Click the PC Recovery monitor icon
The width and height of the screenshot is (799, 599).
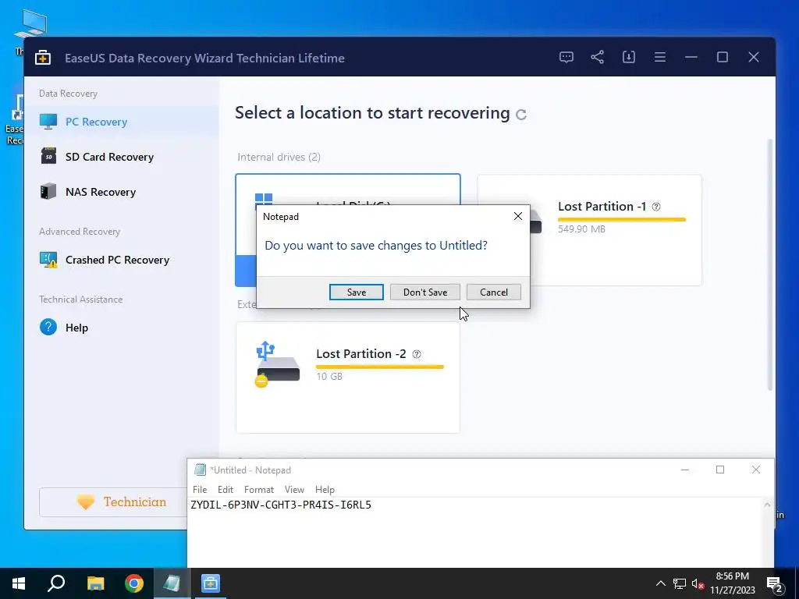click(48, 122)
